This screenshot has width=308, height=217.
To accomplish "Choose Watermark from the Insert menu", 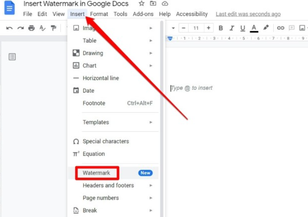I will click(x=113, y=173).
